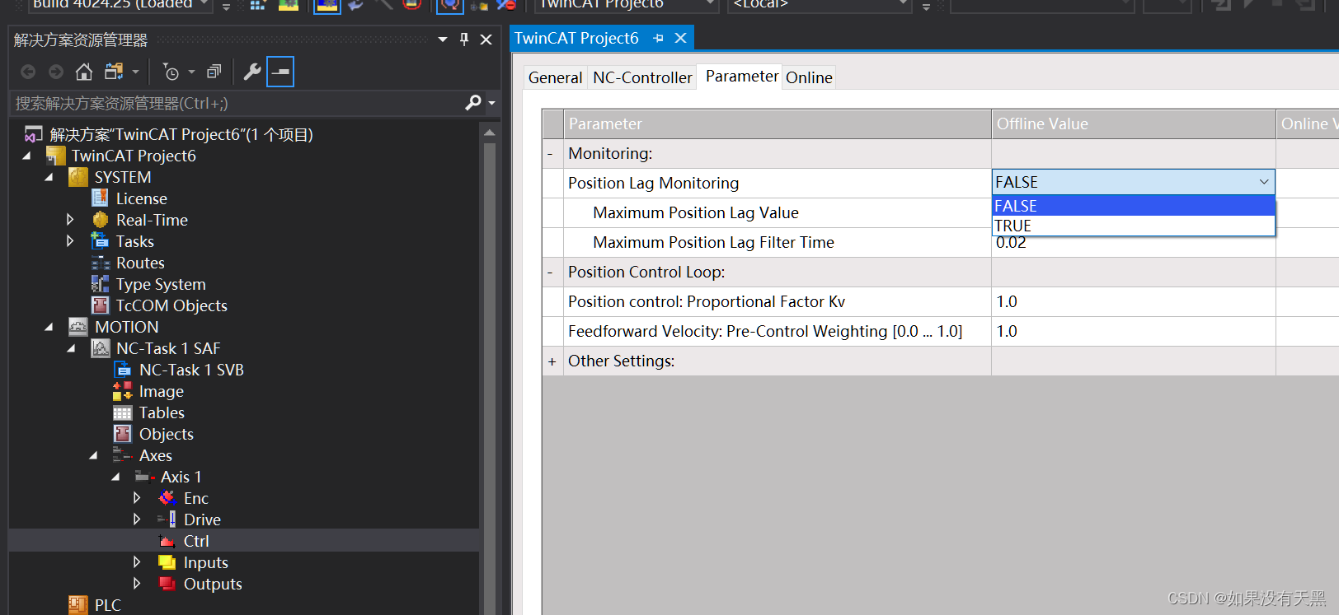Click the Parameter column header

pos(778,123)
